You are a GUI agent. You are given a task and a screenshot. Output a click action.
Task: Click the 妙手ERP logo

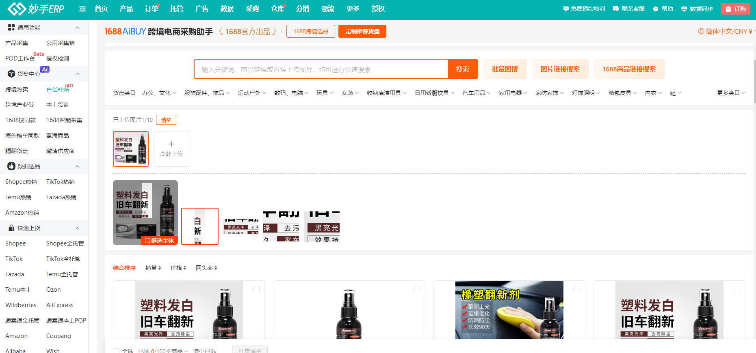[36, 9]
